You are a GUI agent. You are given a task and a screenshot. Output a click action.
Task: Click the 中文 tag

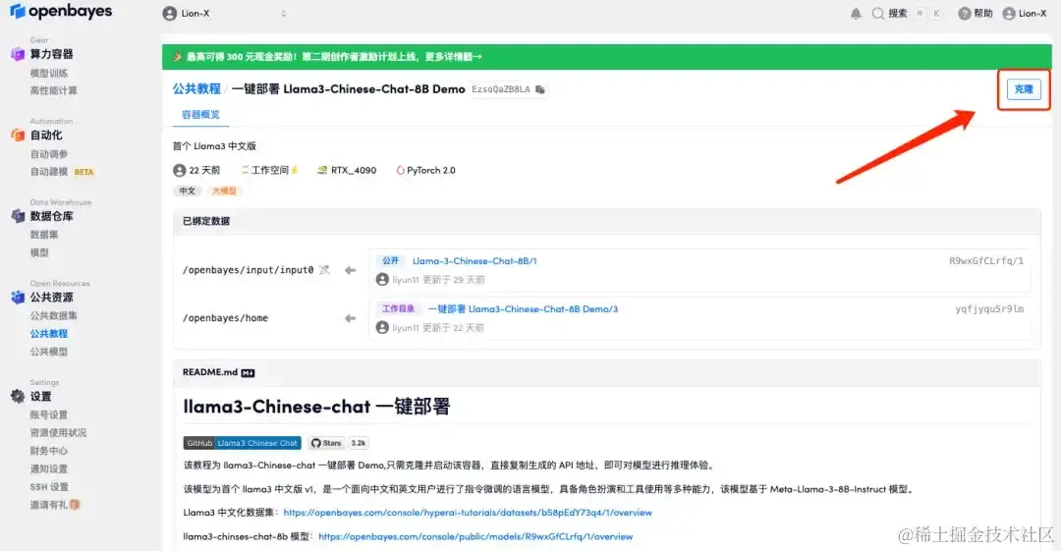tap(188, 191)
